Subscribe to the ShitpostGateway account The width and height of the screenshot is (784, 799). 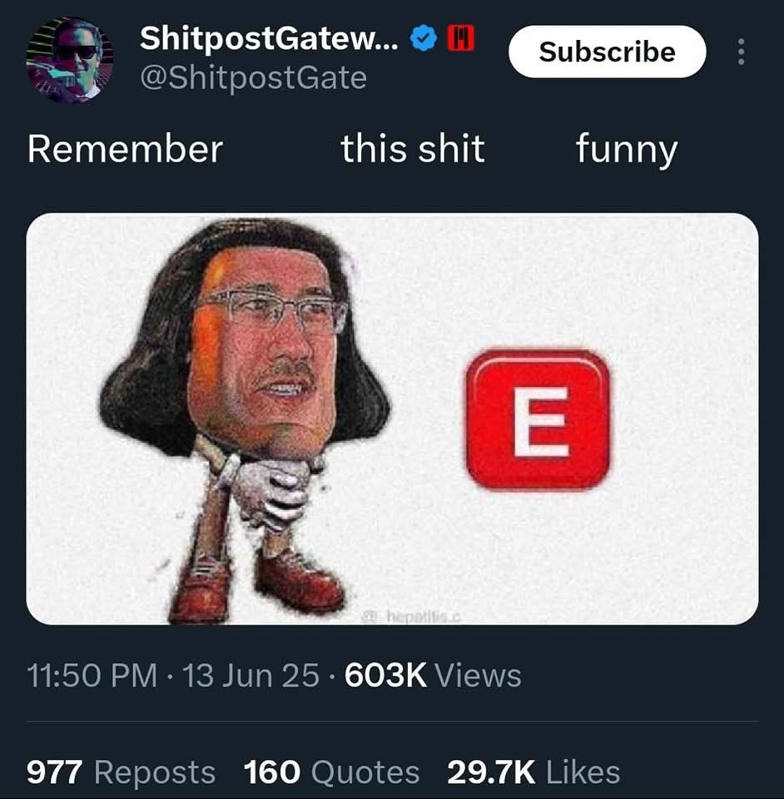coord(608,52)
